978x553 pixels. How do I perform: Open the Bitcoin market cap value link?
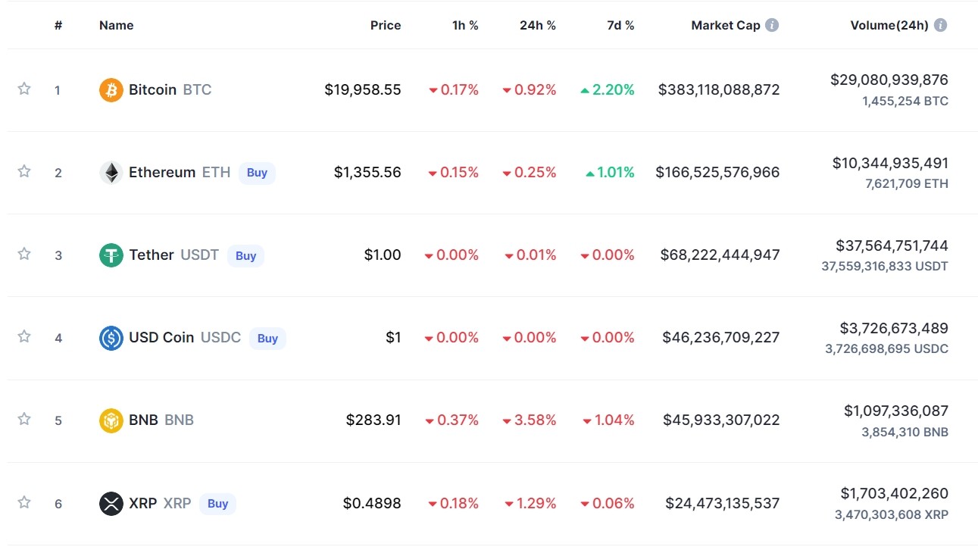[719, 89]
